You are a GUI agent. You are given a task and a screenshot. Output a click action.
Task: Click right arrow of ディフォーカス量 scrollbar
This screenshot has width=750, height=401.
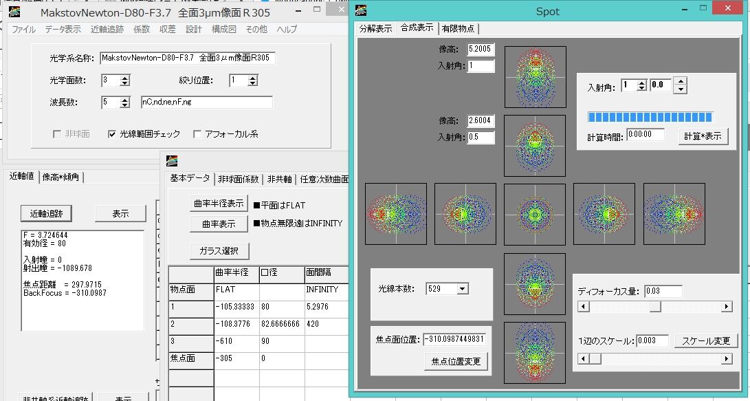tap(727, 306)
